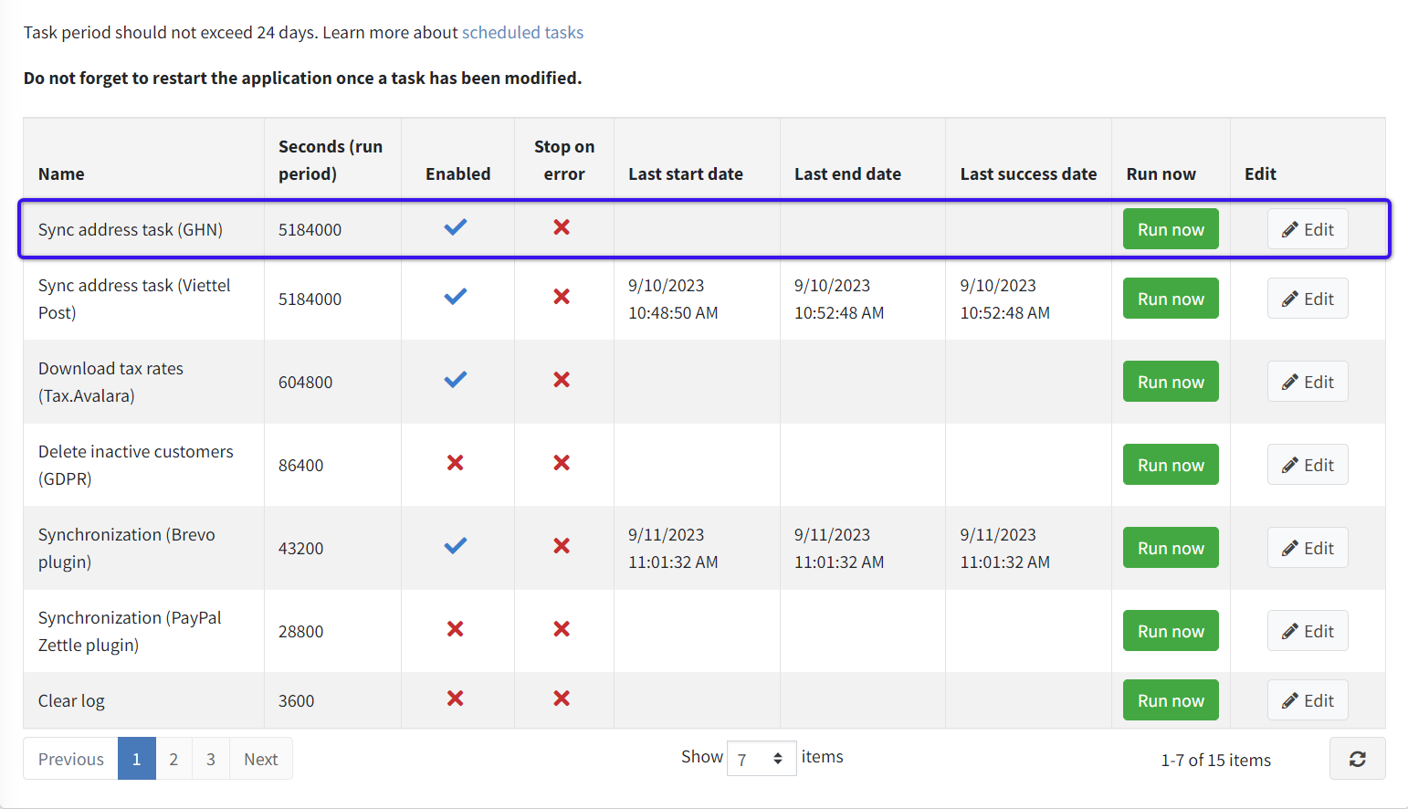
Task: Edit Synchronization (PayPal Zettle plugin) task
Action: click(1308, 631)
